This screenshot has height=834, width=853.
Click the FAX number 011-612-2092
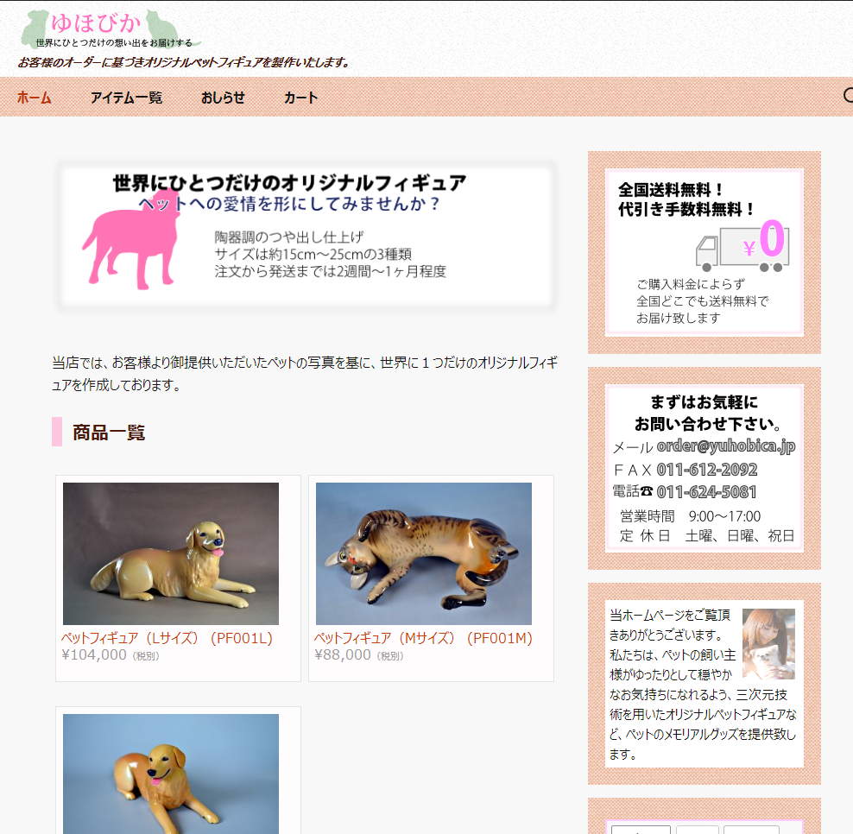point(707,470)
